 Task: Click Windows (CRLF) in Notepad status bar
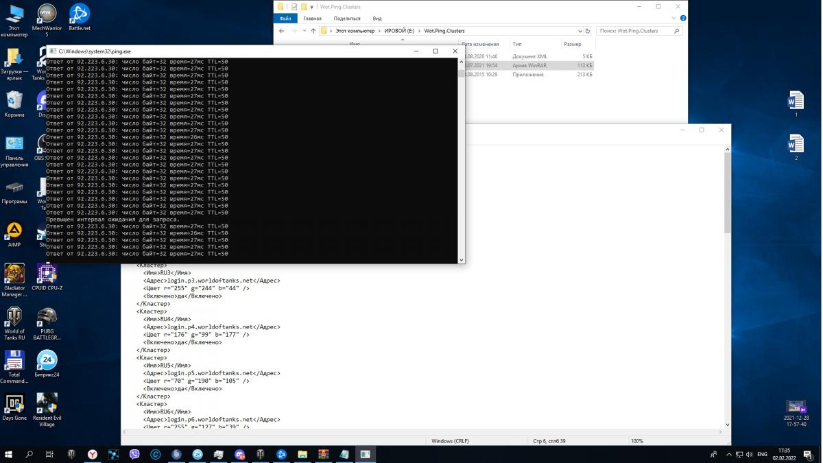click(451, 440)
